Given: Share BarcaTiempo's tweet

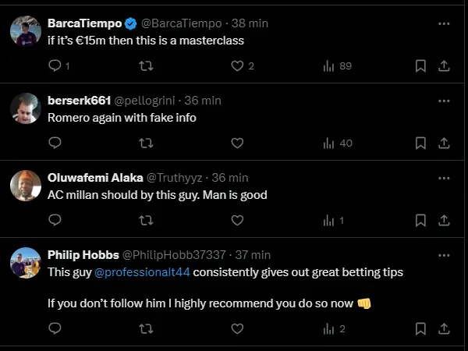Looking at the screenshot, I should pyautogui.click(x=444, y=66).
